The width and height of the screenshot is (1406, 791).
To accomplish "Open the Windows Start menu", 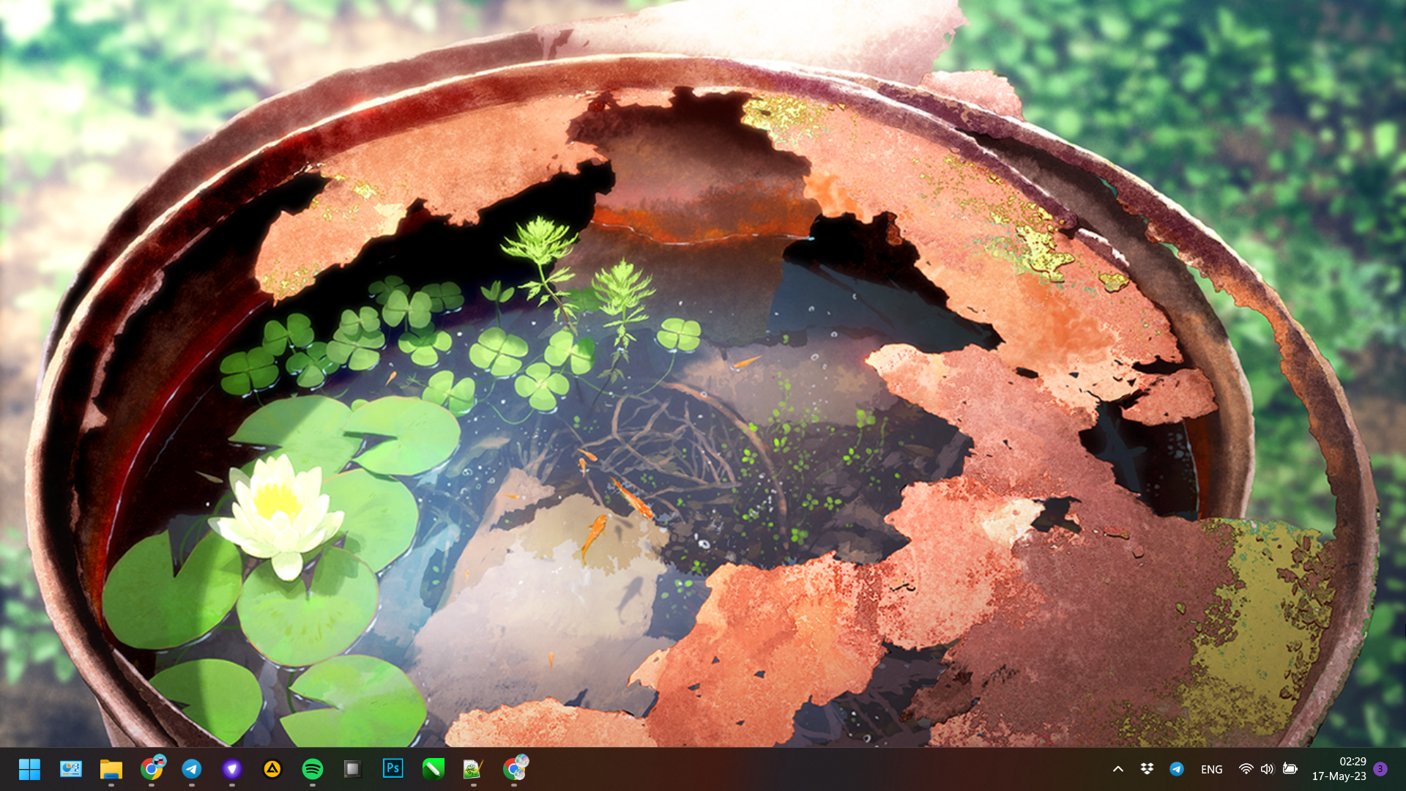I will pyautogui.click(x=30, y=769).
